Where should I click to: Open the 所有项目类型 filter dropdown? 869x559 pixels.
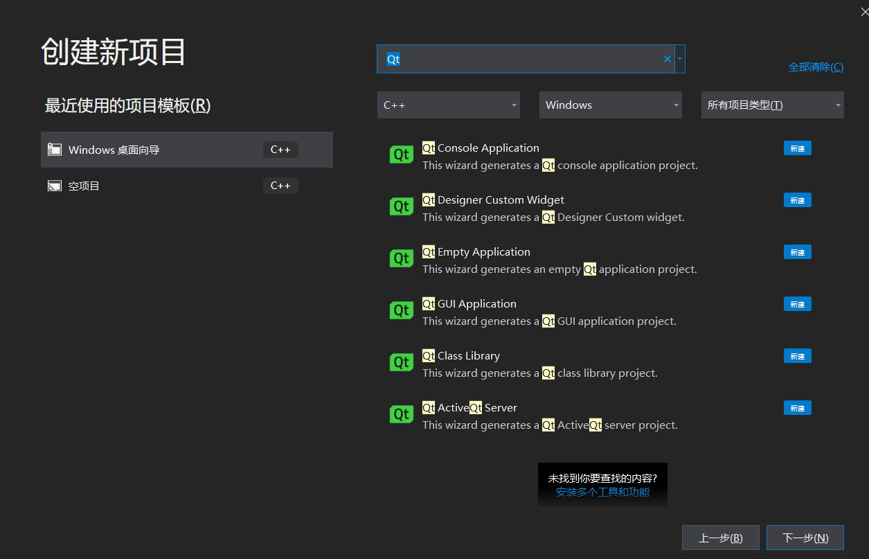coord(773,105)
